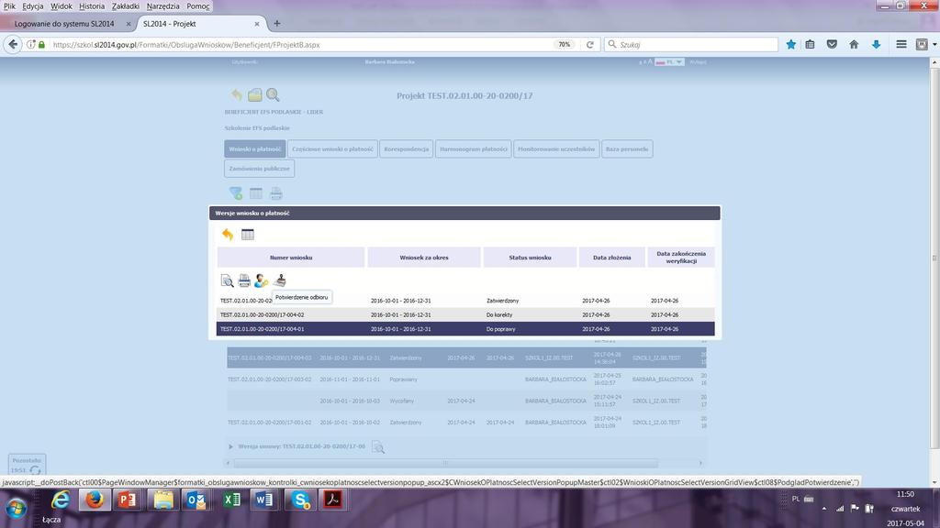Expand Wersja umowy row triangle

230,446
